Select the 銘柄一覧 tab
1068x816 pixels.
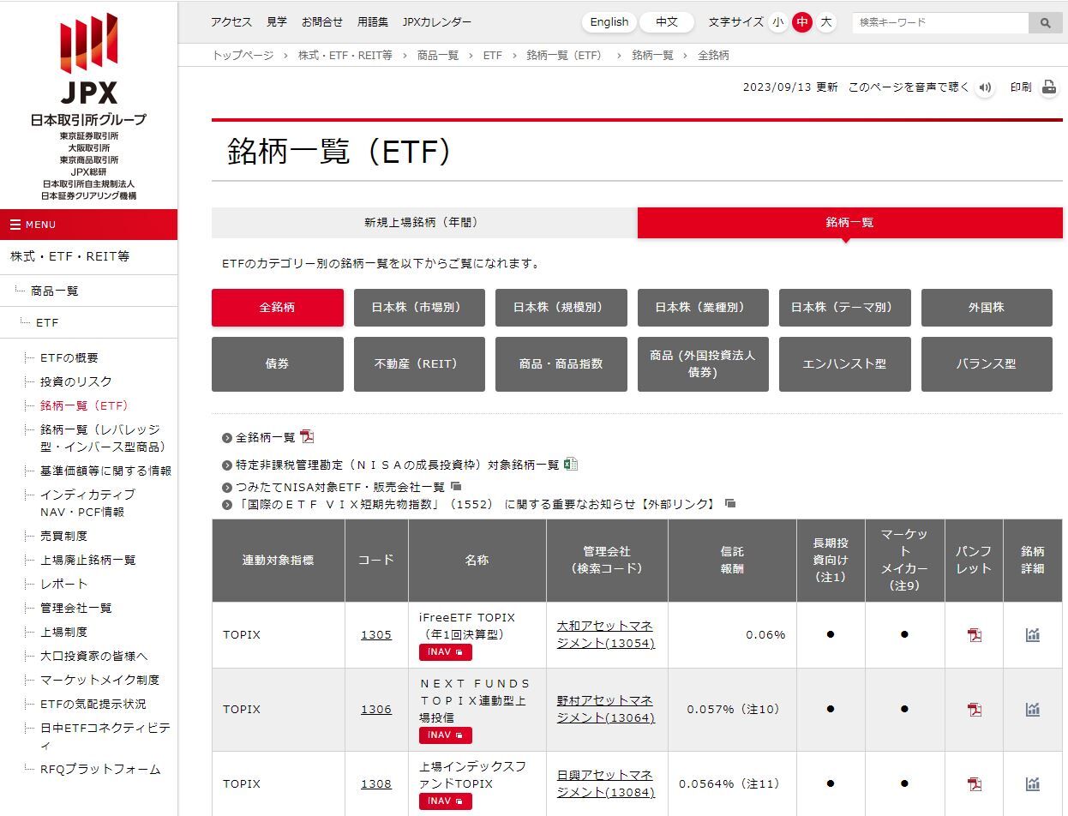(x=850, y=223)
